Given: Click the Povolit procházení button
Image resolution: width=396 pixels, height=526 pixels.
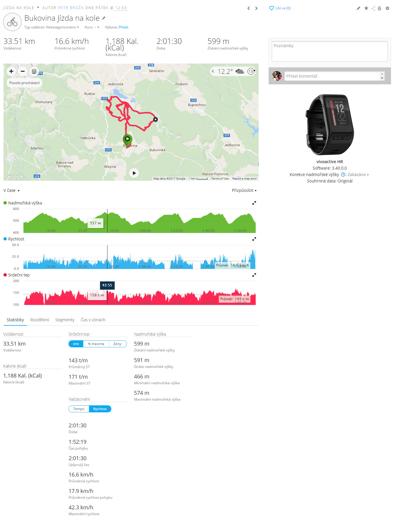Looking at the screenshot, I should pyautogui.click(x=24, y=83).
